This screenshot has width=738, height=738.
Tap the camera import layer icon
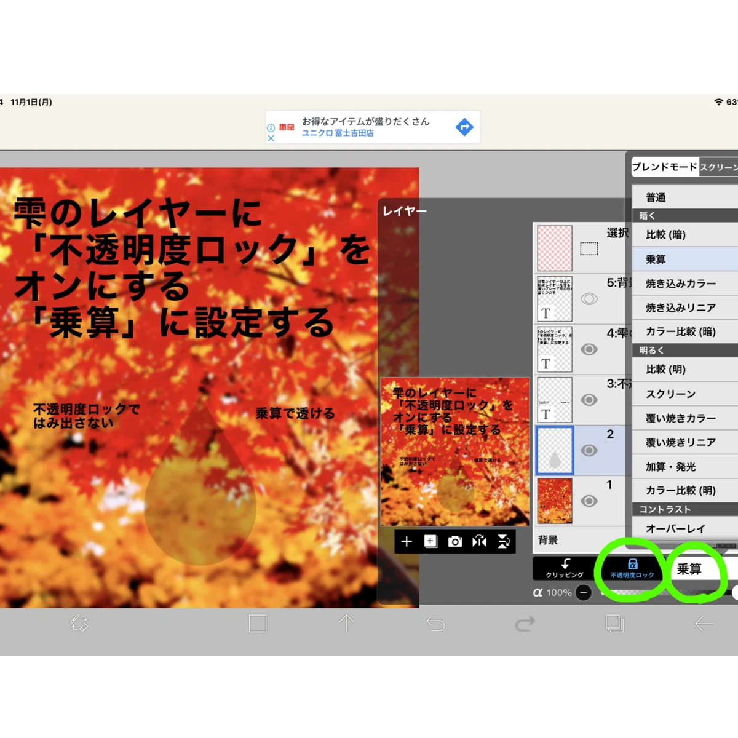click(455, 541)
